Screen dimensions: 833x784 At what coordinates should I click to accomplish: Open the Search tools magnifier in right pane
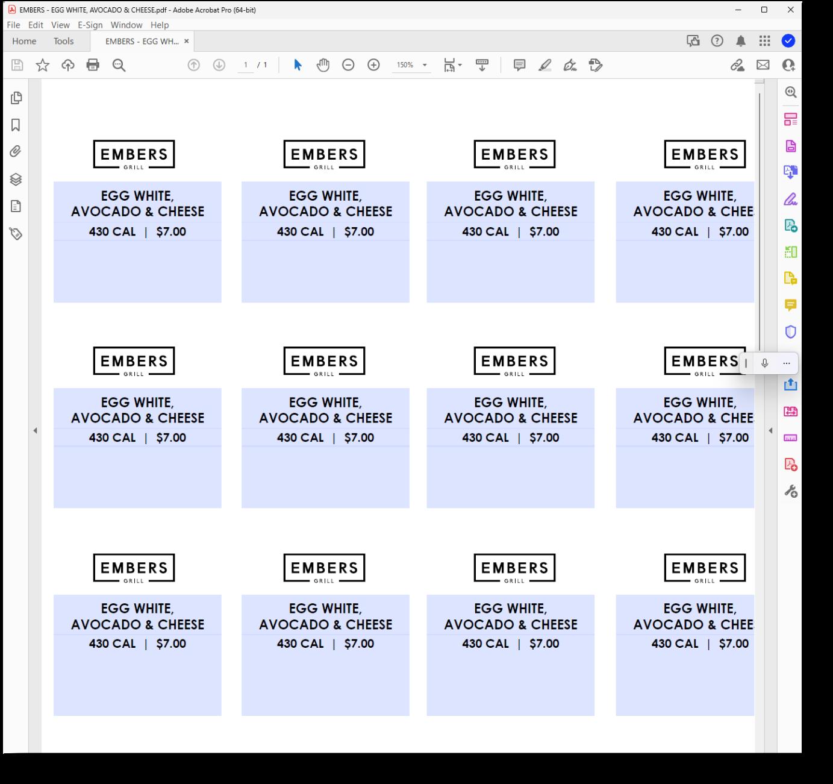point(790,92)
